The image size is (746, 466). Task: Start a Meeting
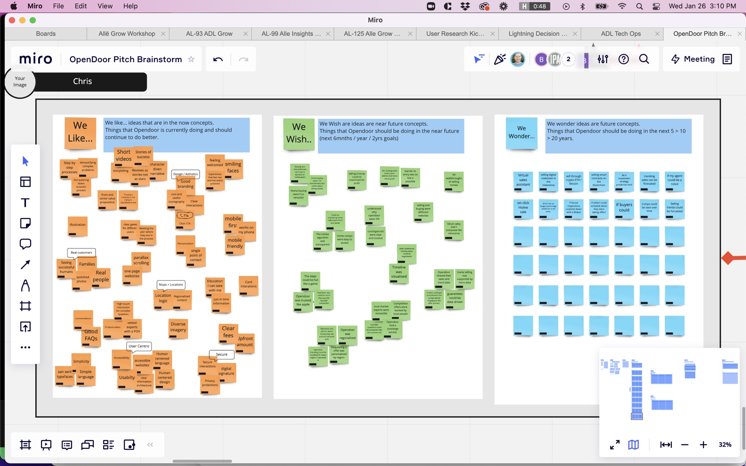pos(693,59)
